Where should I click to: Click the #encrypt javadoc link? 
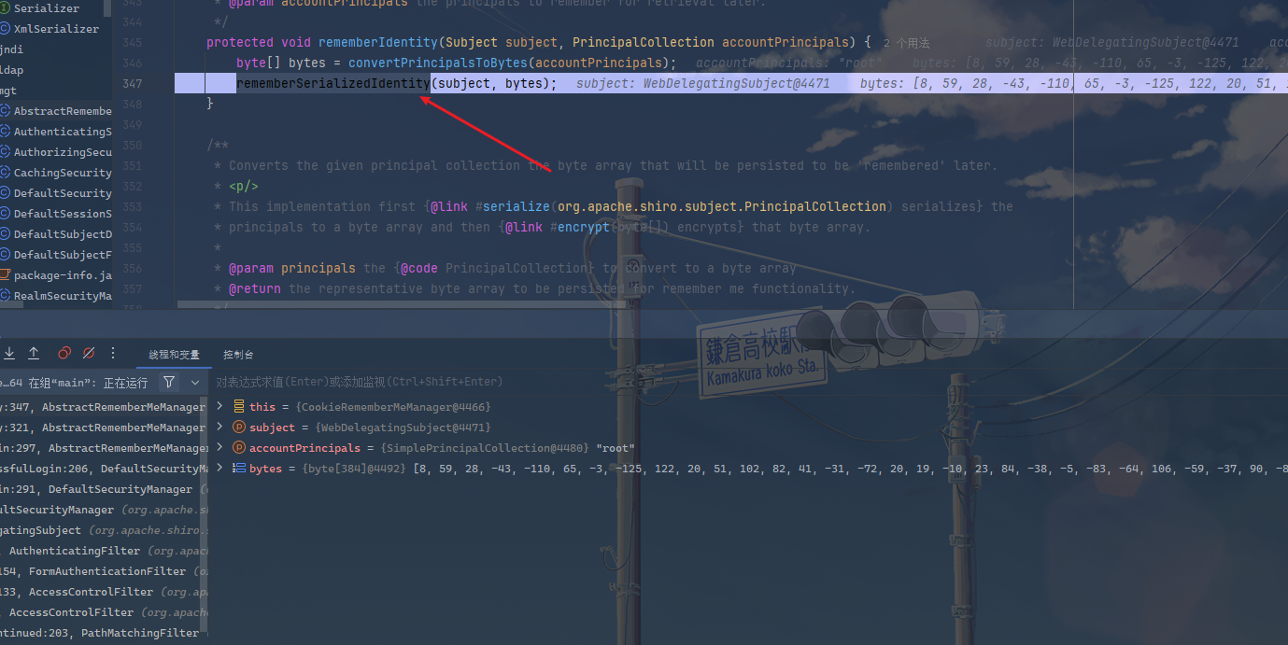tap(580, 227)
